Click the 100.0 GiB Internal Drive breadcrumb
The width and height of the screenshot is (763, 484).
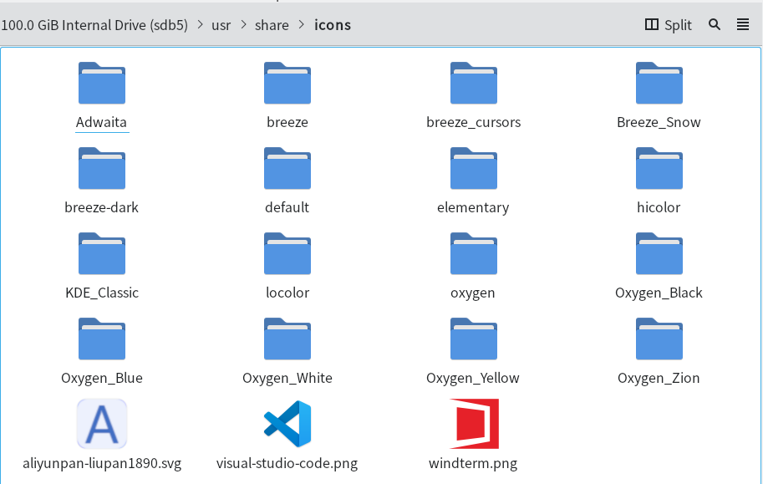pos(94,24)
